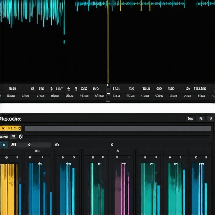Click right small icon on the third channel strip

click(74, 157)
